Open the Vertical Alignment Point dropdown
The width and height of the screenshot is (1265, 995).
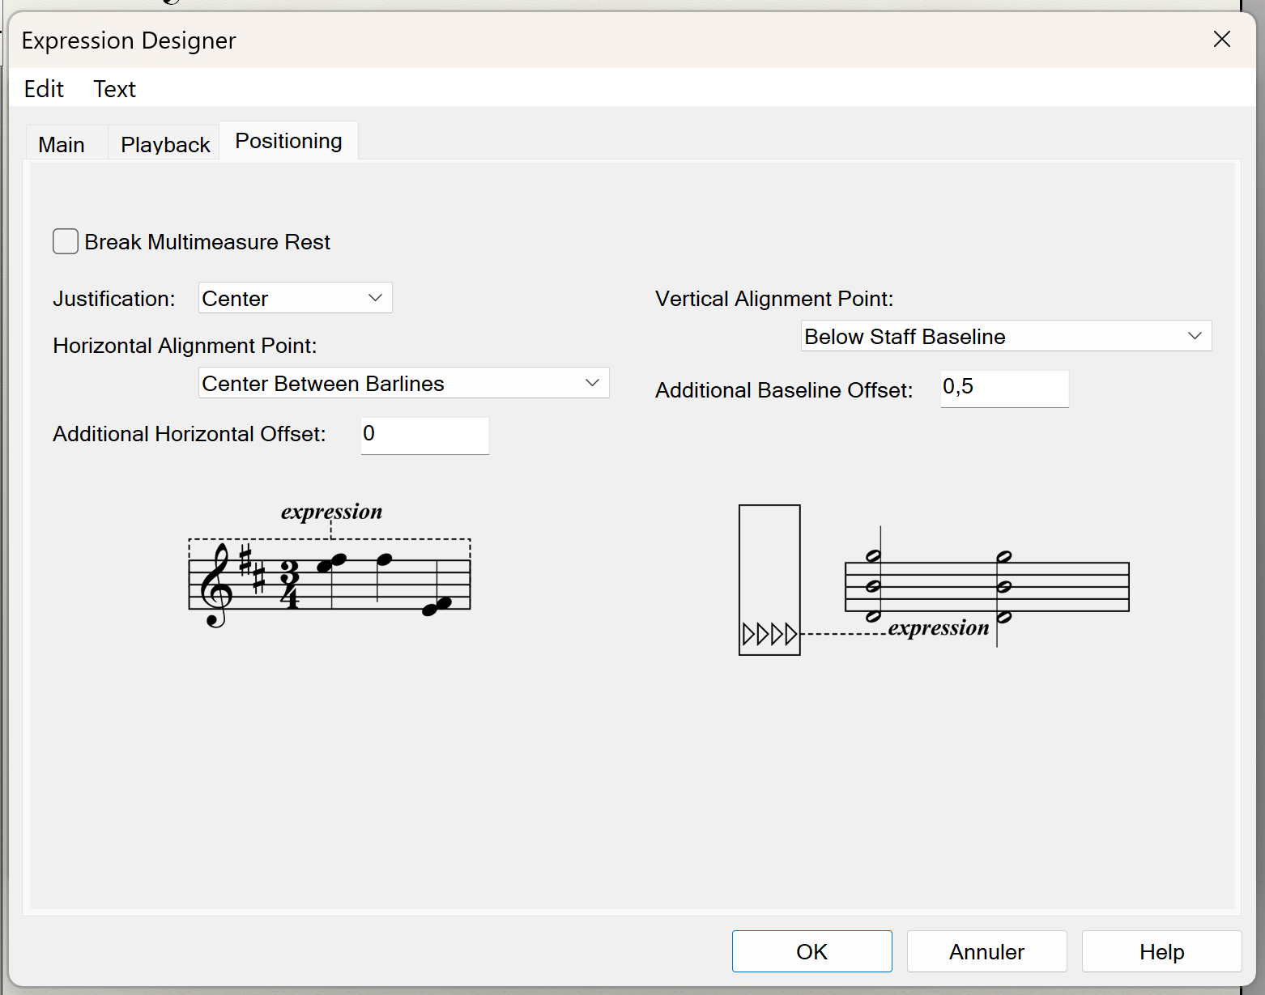point(1005,336)
